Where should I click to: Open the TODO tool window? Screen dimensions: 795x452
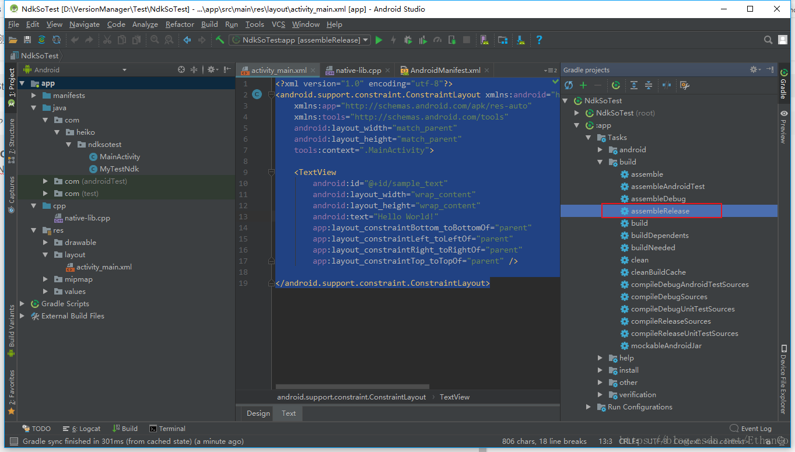37,429
